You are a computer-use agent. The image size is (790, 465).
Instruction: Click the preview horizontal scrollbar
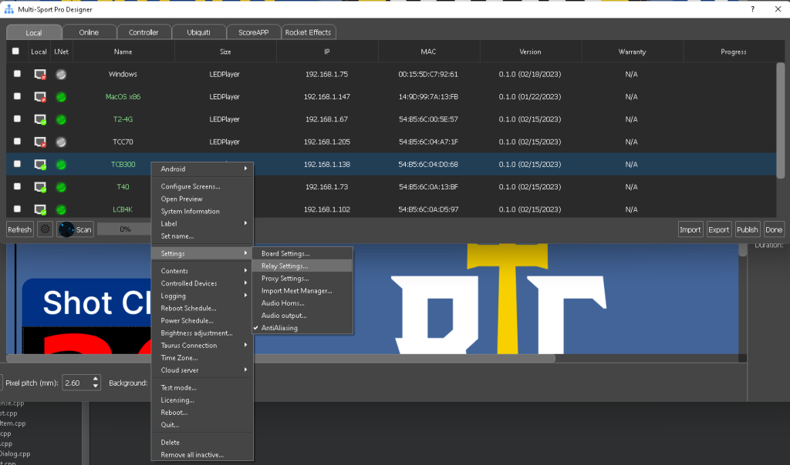pos(281,359)
